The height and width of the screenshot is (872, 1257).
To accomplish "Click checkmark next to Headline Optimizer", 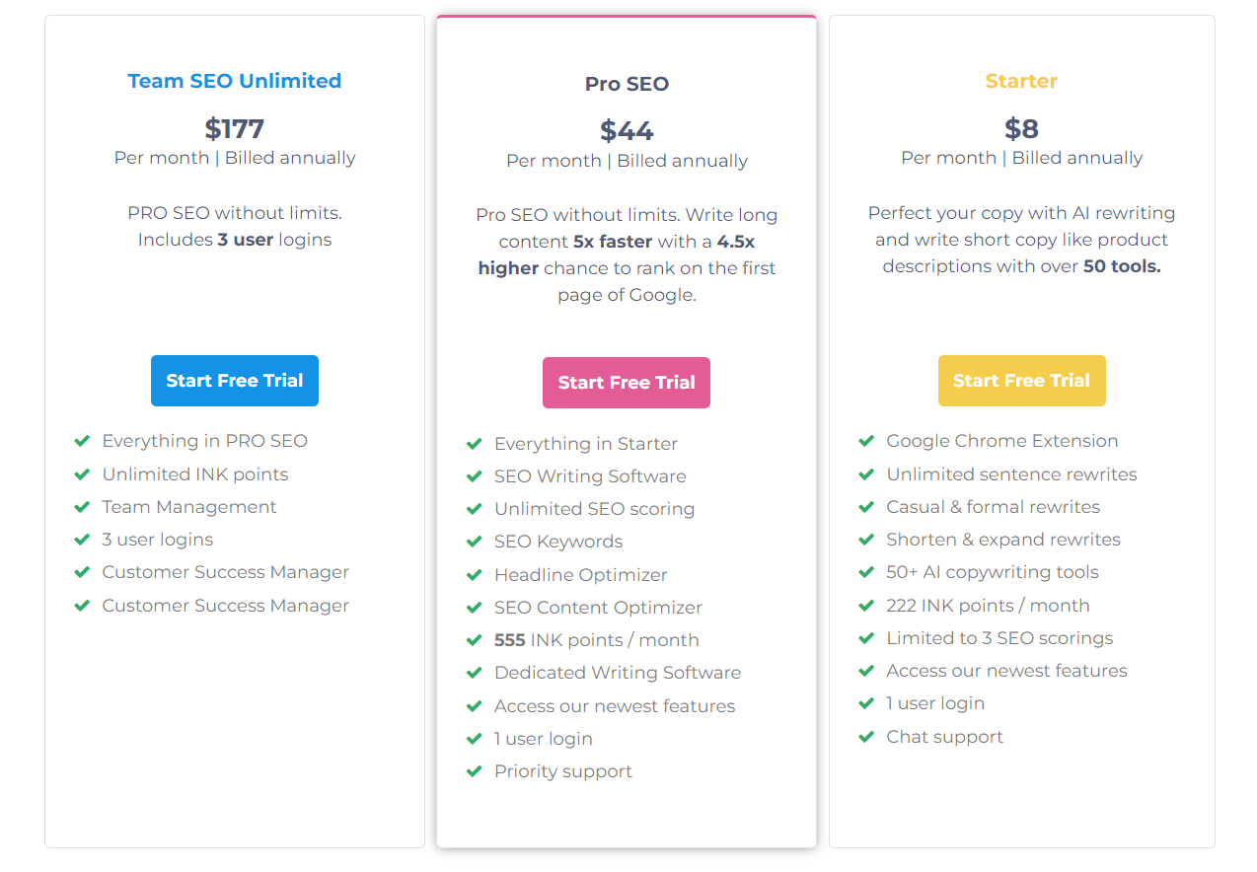I will [x=475, y=575].
